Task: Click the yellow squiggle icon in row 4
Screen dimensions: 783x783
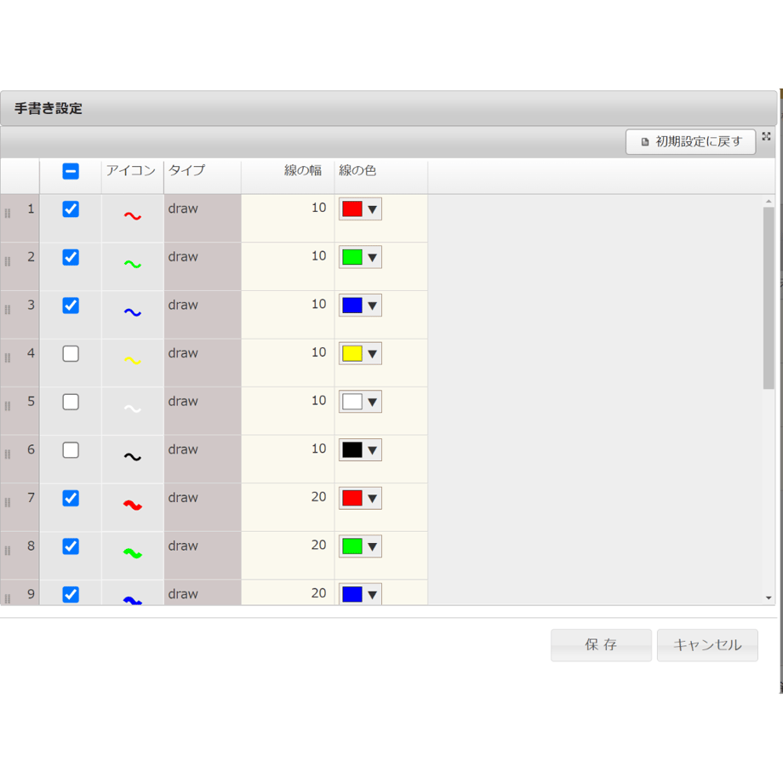Action: pyautogui.click(x=132, y=361)
